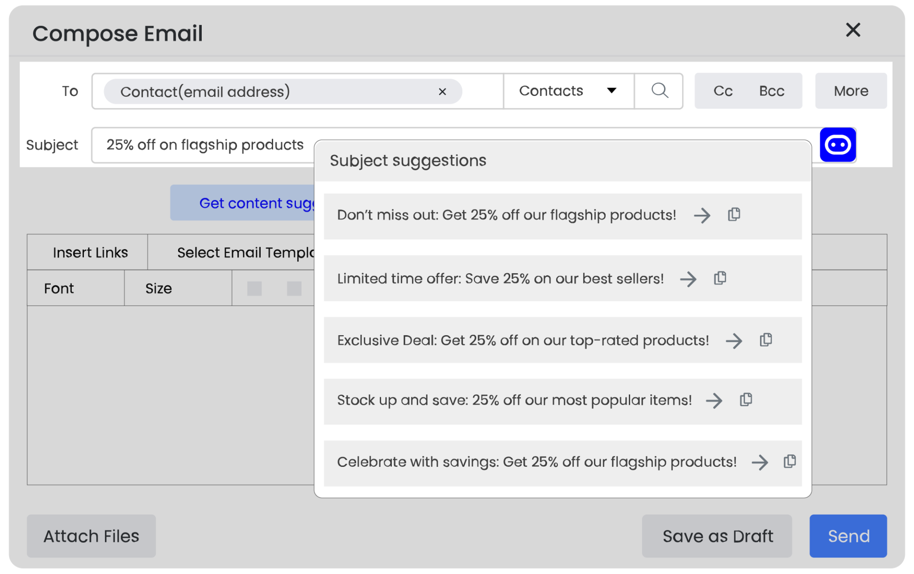Save the email as a draft
Image resolution: width=914 pixels, height=574 pixels.
[x=717, y=536]
